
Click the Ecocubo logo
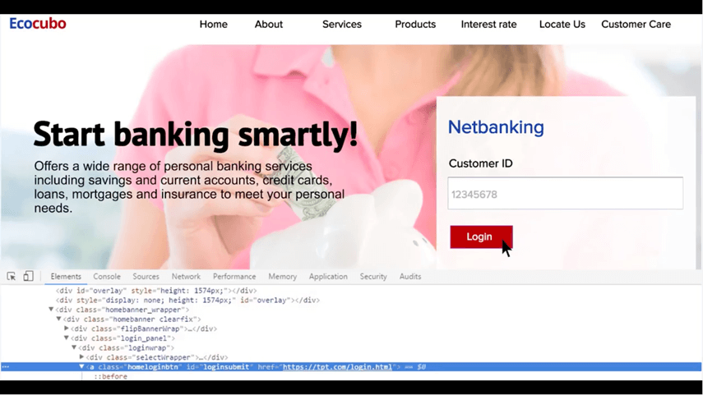[38, 23]
